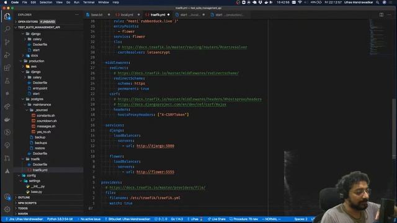Click the Wi-Fi icon in macOS menu bar
The width and height of the screenshot is (397, 223).
tap(300, 2)
